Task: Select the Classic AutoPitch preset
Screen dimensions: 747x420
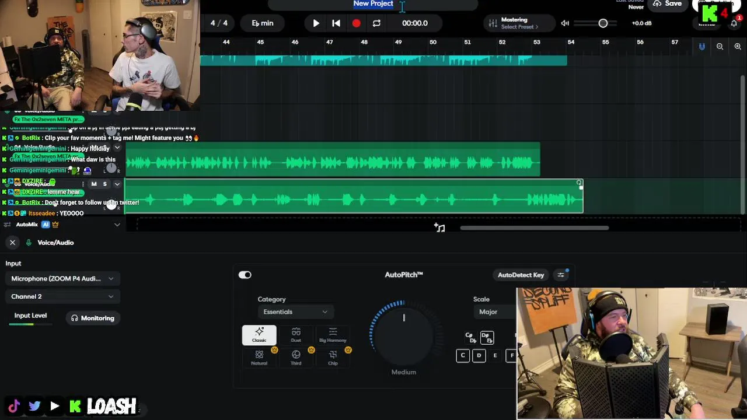Action: (x=259, y=335)
